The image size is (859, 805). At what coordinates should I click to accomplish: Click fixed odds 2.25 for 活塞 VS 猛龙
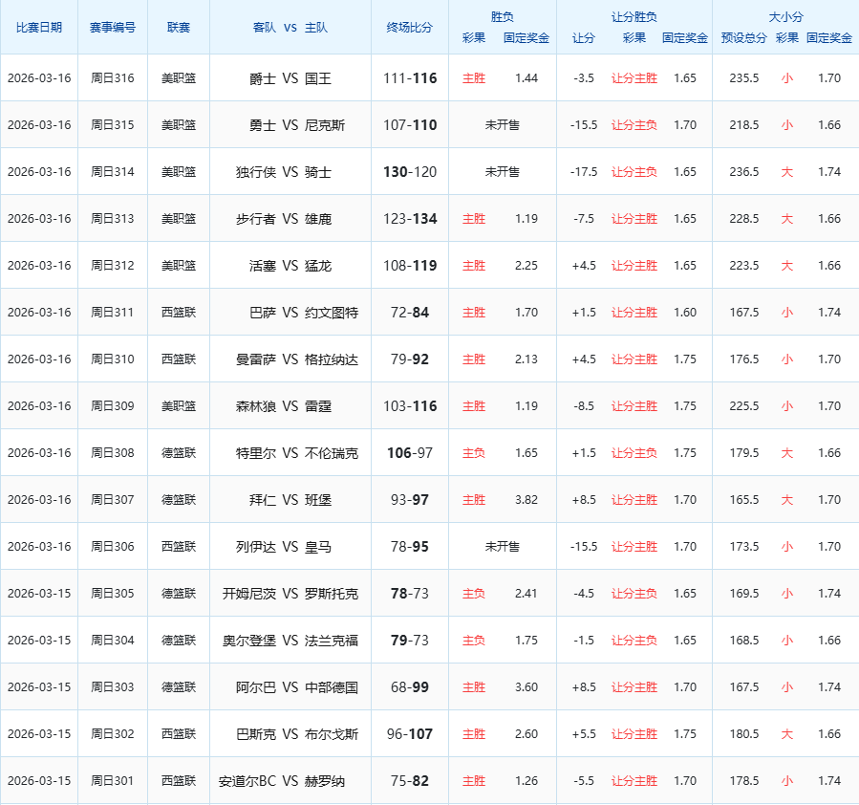[x=526, y=266]
